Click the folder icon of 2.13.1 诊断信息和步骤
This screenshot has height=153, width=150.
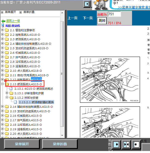[x=11, y=93]
